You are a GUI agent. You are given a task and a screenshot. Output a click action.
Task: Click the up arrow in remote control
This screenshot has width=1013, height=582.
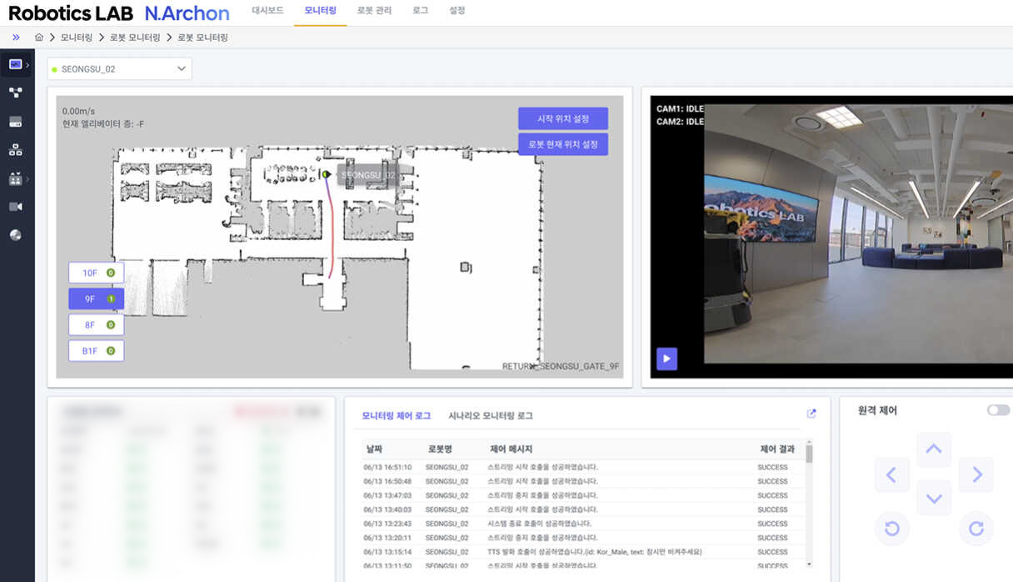click(x=933, y=449)
